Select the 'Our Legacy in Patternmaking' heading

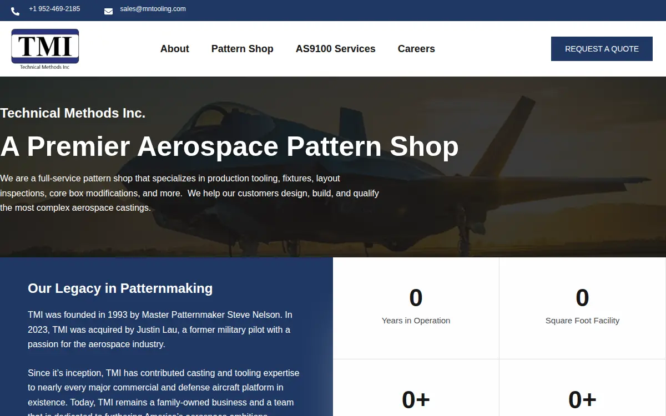120,288
